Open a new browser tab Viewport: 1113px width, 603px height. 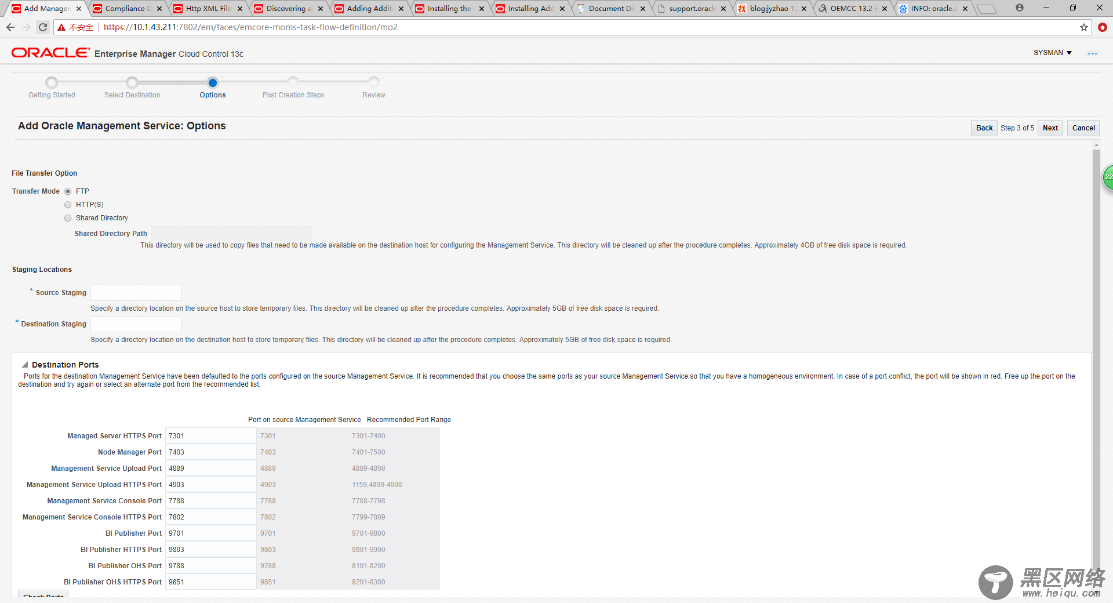point(986,9)
